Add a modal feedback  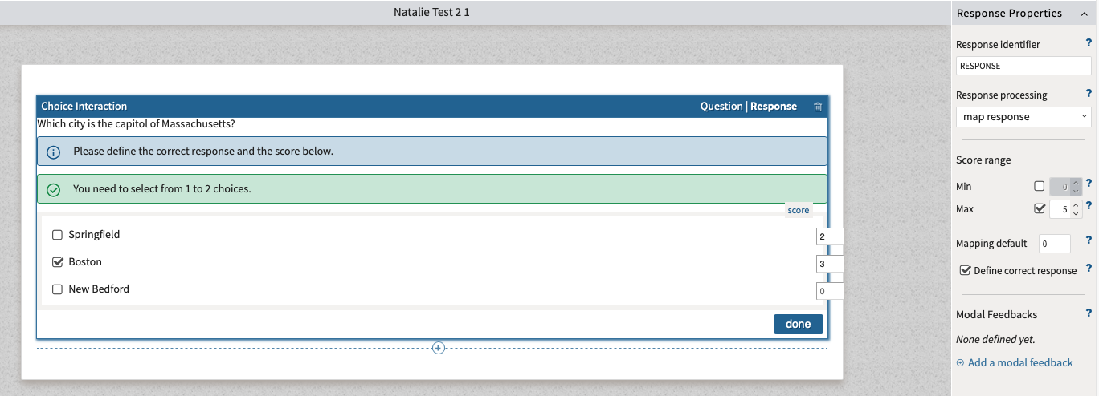pyautogui.click(x=1015, y=363)
